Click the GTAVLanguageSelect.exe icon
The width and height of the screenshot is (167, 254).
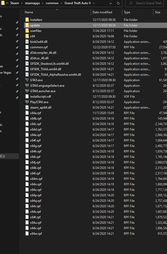click(27, 86)
